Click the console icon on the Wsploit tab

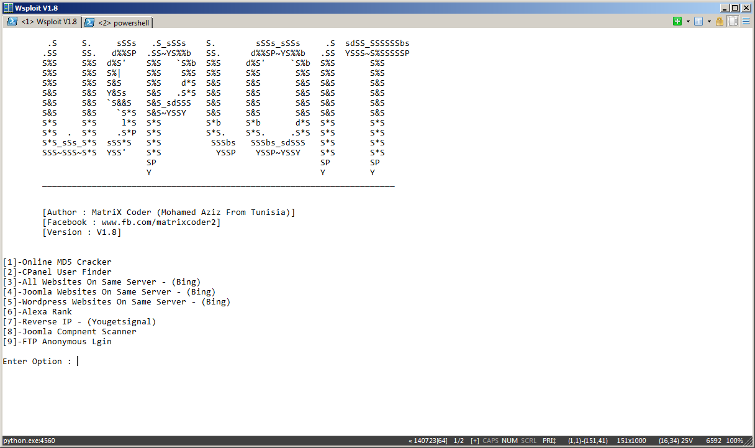[12, 21]
